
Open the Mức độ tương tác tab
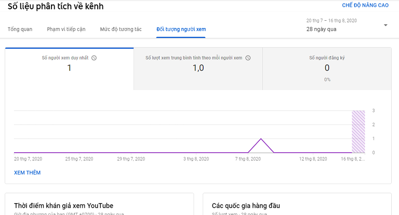(x=121, y=29)
